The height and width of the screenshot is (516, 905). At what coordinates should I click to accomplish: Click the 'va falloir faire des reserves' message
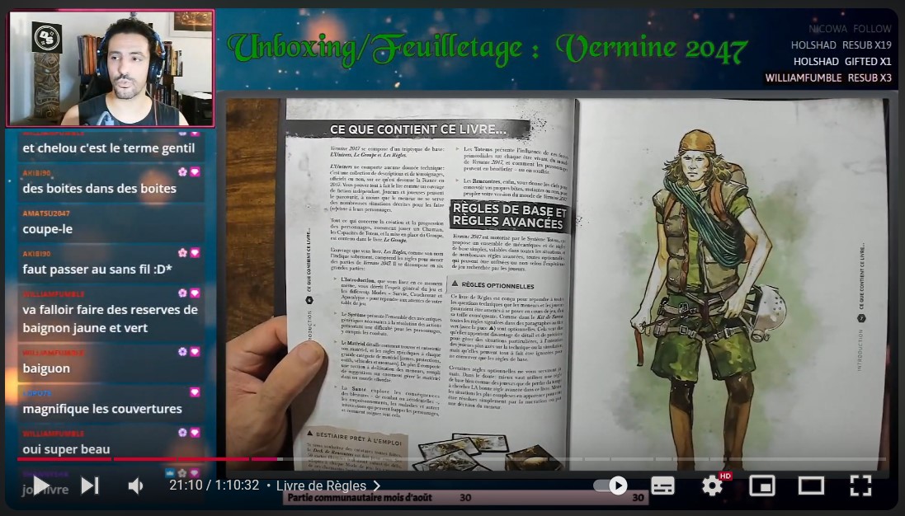coord(110,319)
